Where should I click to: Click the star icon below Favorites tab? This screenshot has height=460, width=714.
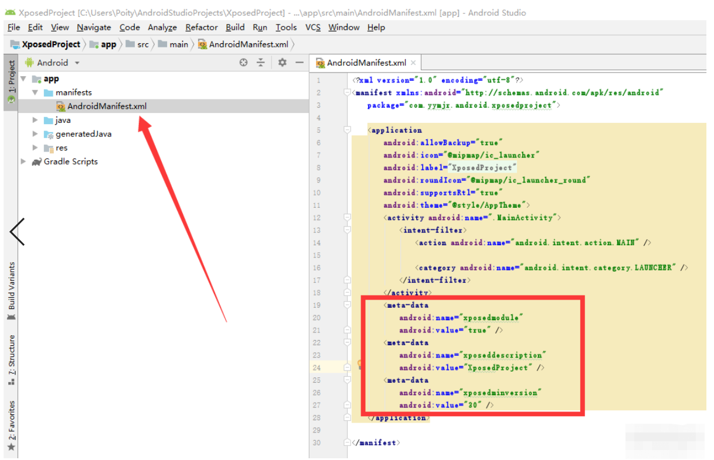click(x=11, y=447)
